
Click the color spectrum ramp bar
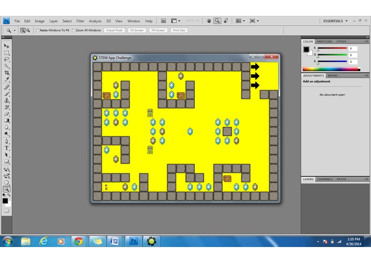331,69
